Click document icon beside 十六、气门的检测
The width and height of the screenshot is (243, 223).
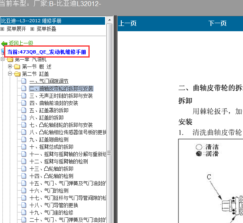pyautogui.click(x=24, y=190)
